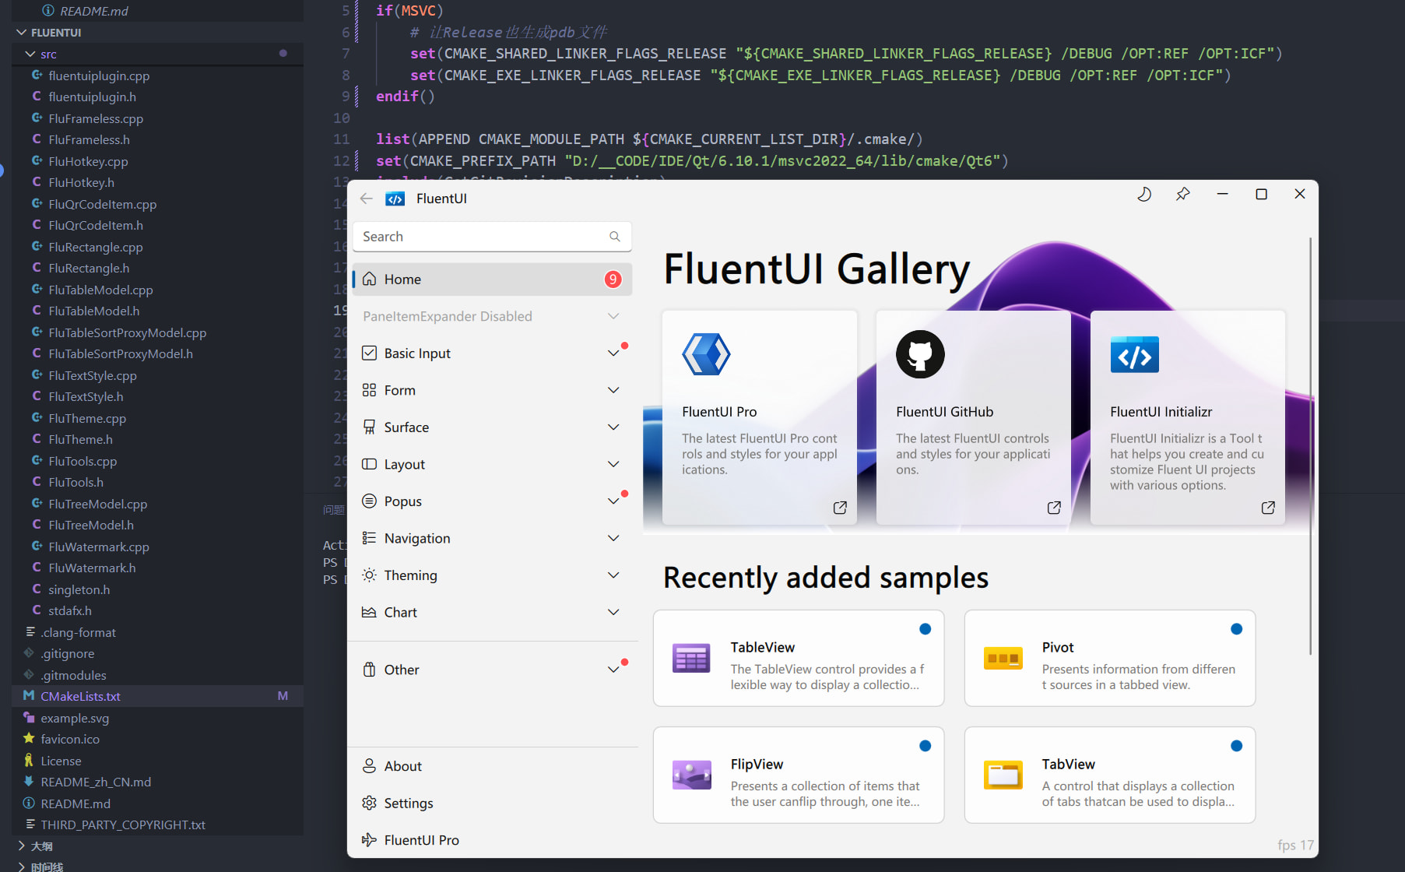Open FluWatermark.cpp in explorer
This screenshot has width=1405, height=872.
point(157,547)
